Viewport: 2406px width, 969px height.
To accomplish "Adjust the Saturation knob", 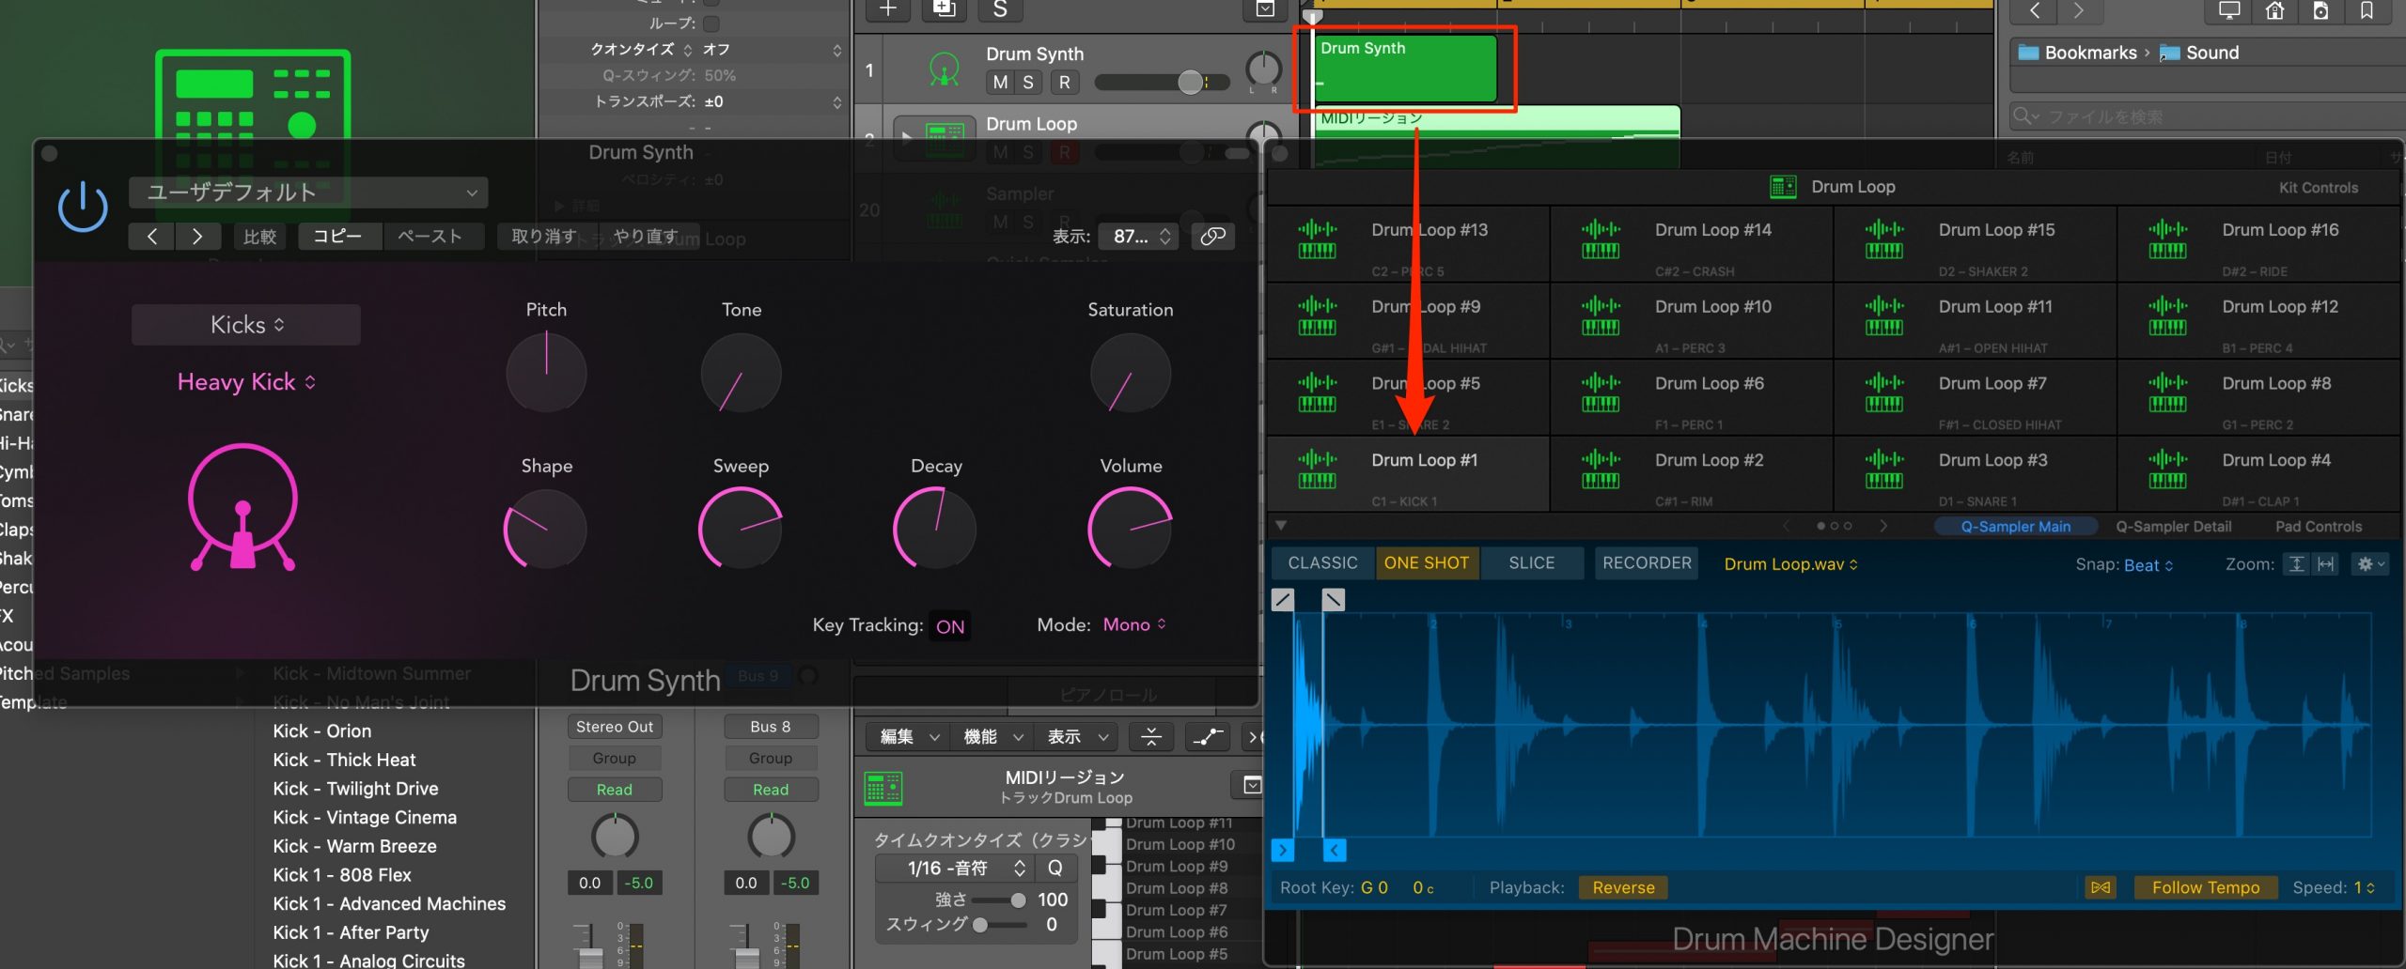I will [x=1131, y=373].
